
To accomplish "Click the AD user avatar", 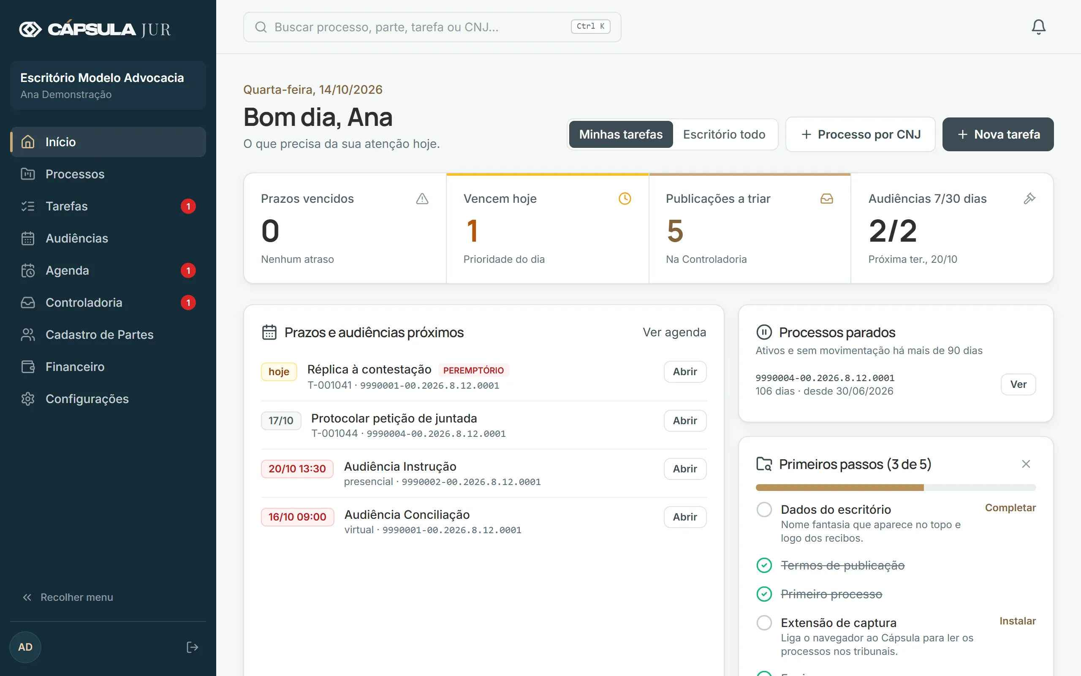I will pyautogui.click(x=25, y=647).
